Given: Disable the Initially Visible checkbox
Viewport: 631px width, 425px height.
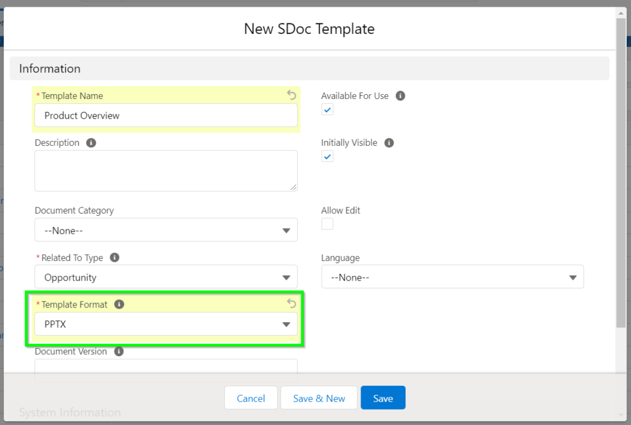Looking at the screenshot, I should tap(327, 156).
